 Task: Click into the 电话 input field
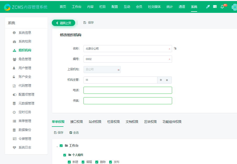pyautogui.click(x=128, y=90)
